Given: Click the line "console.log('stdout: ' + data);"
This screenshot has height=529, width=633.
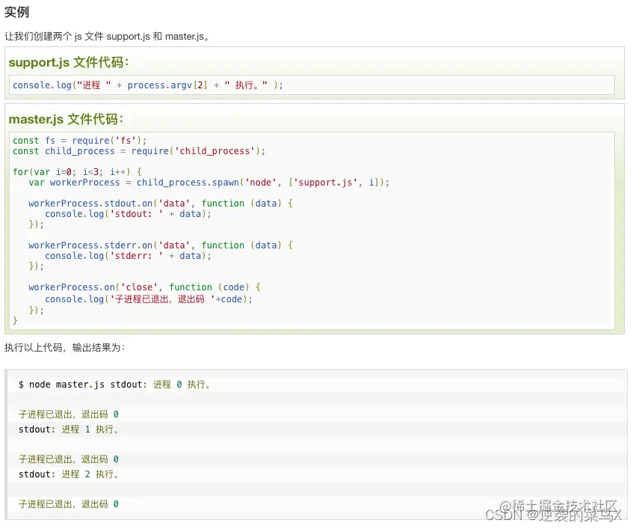Looking at the screenshot, I should pos(128,214).
